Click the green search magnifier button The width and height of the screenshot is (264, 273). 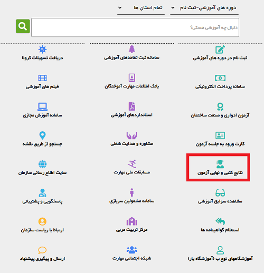(23, 26)
